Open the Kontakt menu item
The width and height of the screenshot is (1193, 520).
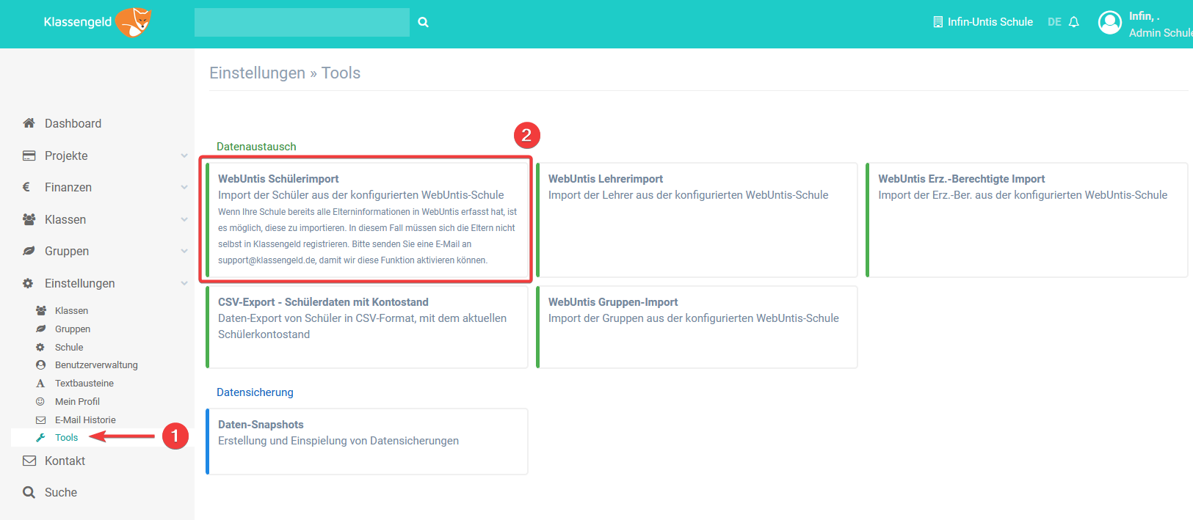point(65,461)
